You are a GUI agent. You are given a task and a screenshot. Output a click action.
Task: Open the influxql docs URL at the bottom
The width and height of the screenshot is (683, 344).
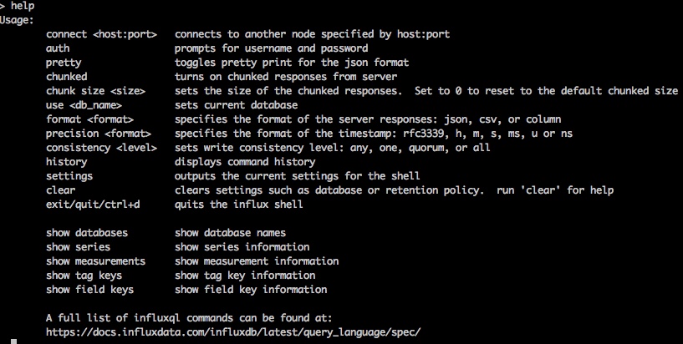coord(232,332)
